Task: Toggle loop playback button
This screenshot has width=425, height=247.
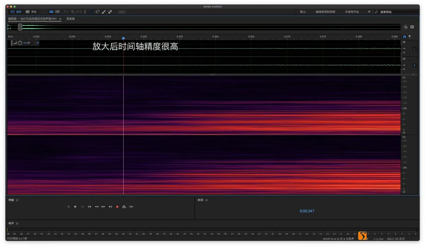Action: point(124,207)
